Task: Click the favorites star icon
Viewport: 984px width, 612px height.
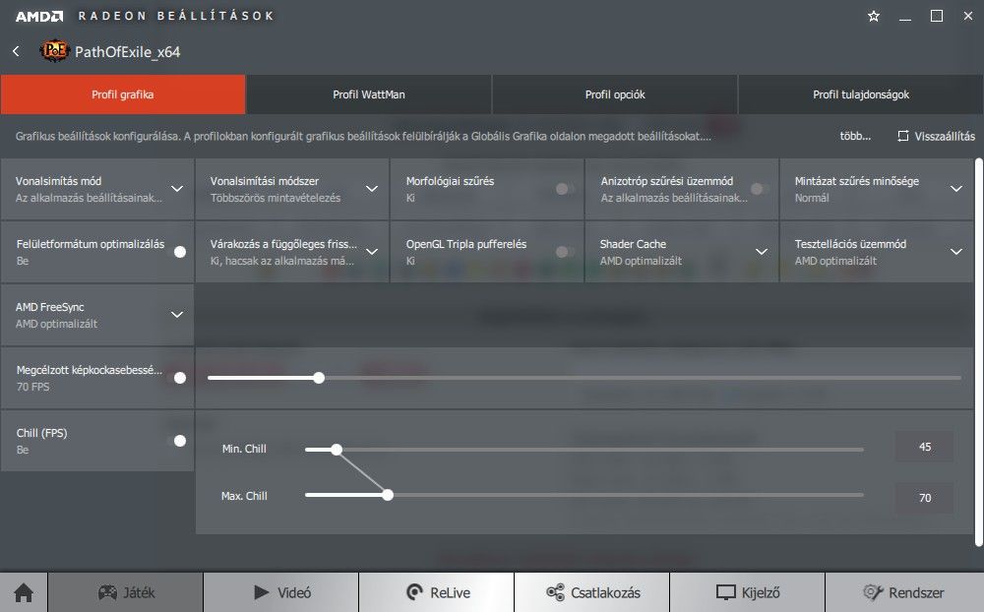Action: tap(874, 17)
